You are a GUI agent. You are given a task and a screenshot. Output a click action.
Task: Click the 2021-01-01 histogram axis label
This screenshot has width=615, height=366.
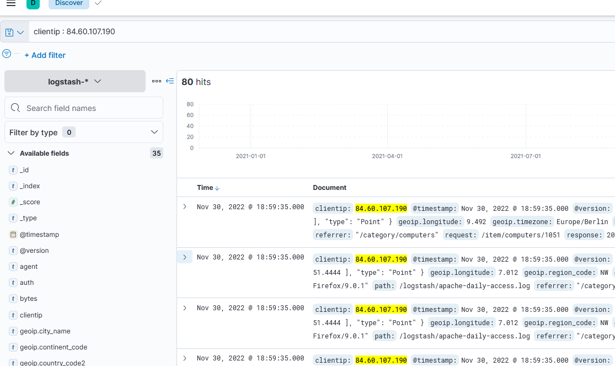(250, 156)
